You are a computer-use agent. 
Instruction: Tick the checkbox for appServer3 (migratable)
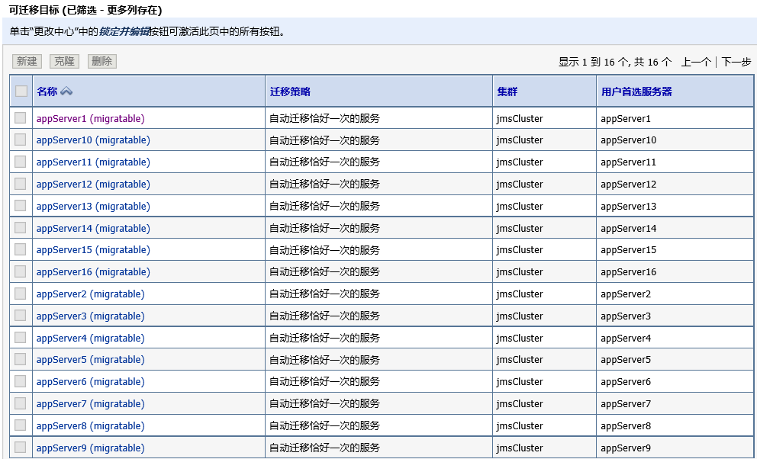21,316
